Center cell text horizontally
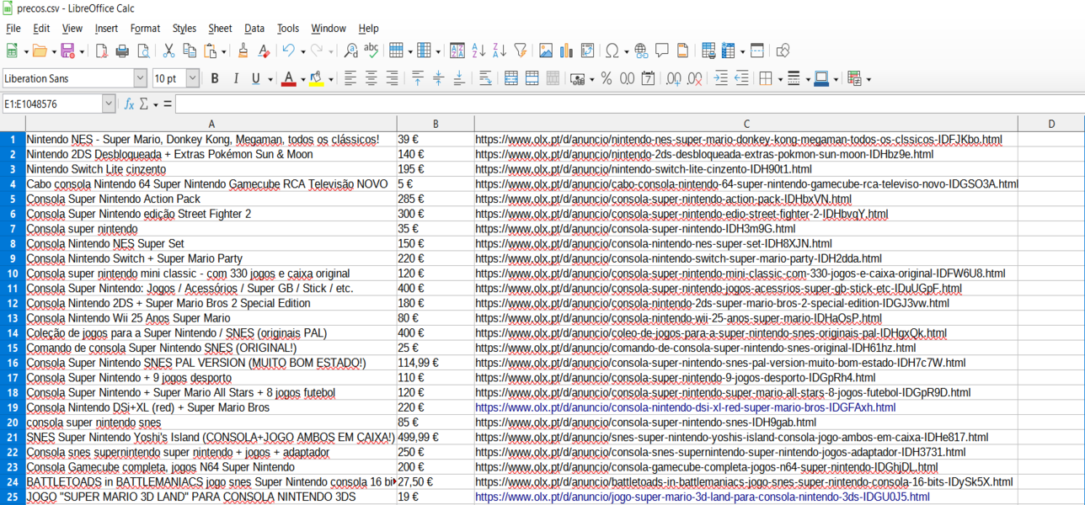Image resolution: width=1085 pixels, height=505 pixels. pyautogui.click(x=371, y=78)
